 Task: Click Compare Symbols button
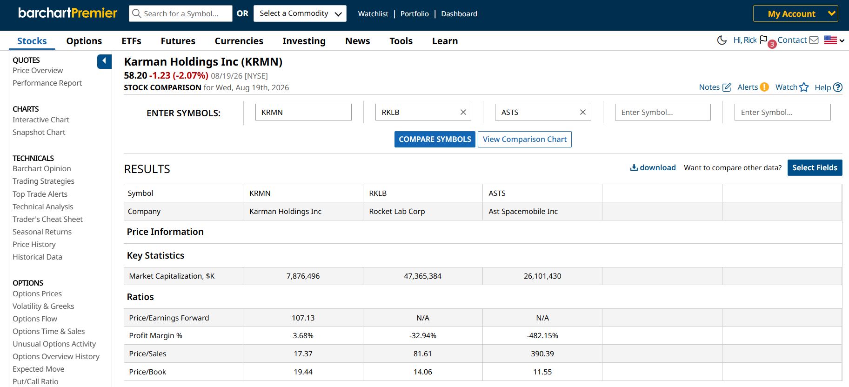(435, 139)
